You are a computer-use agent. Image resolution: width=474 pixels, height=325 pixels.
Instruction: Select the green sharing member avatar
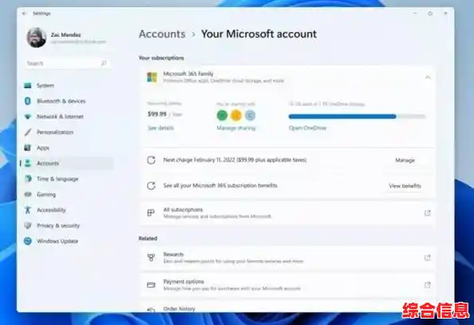click(222, 115)
